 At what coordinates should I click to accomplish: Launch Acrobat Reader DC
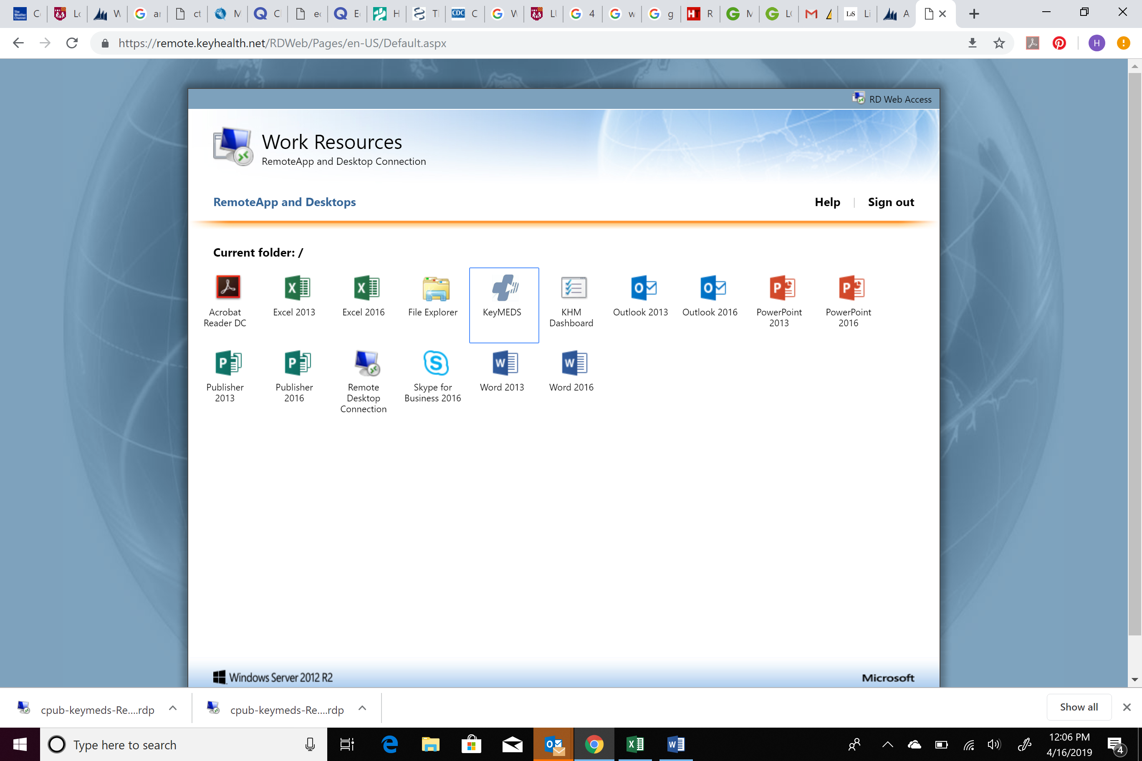(x=226, y=287)
